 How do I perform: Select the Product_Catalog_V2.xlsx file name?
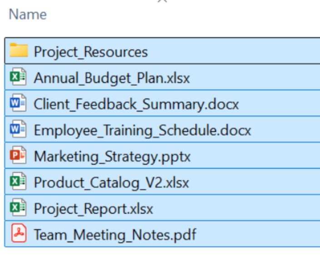coord(111,183)
